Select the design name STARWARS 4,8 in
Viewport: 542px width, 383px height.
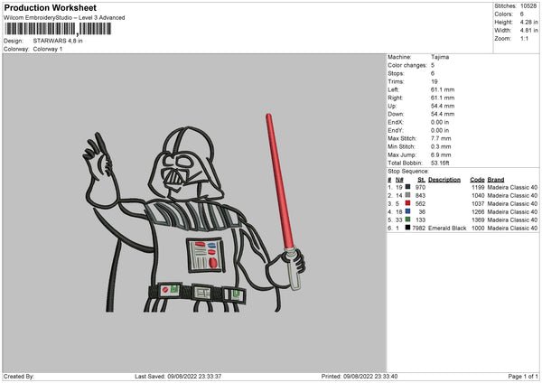tap(58, 41)
